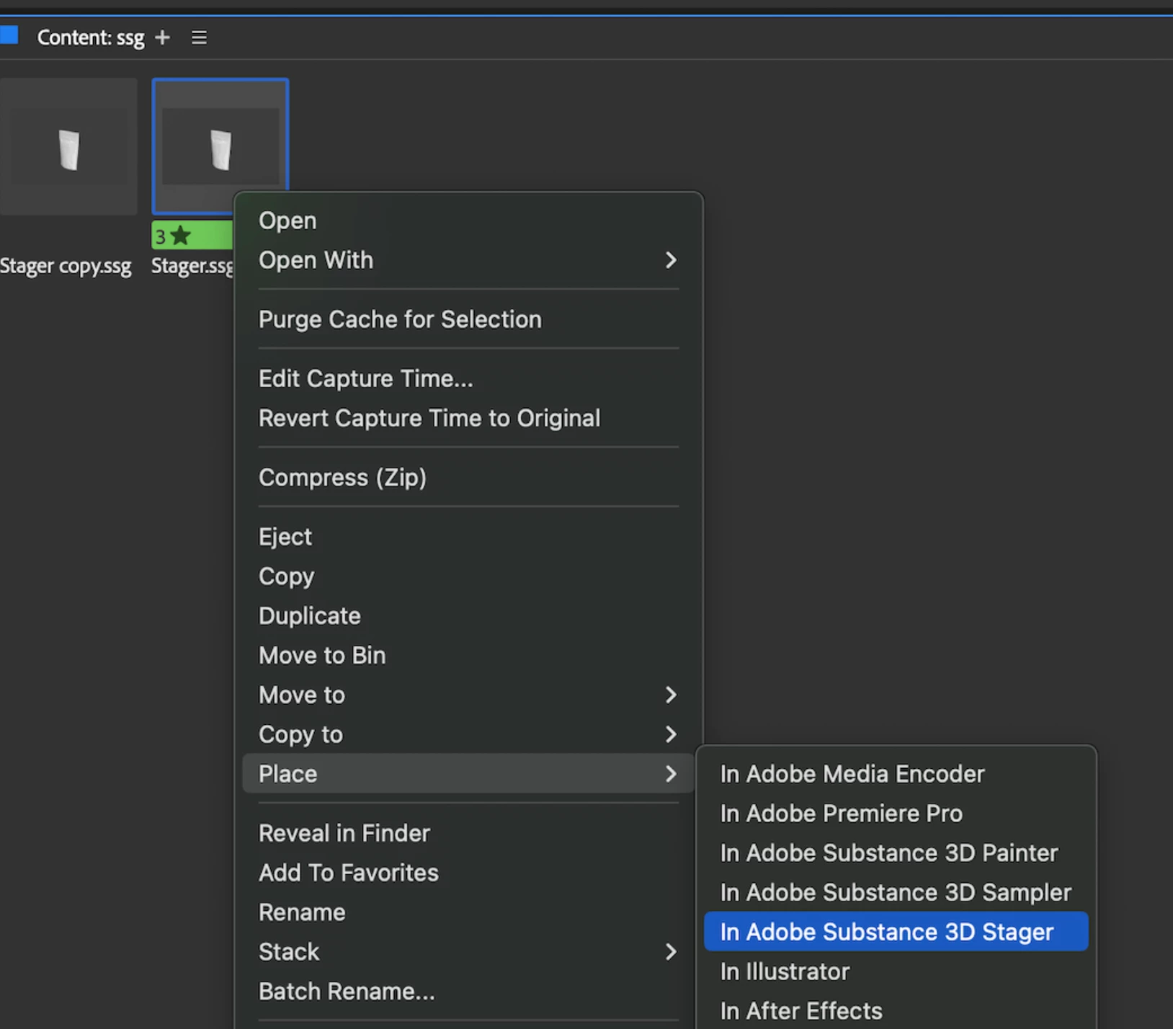Choose Reveal in Finder
Image resolution: width=1173 pixels, height=1029 pixels.
tap(468, 833)
